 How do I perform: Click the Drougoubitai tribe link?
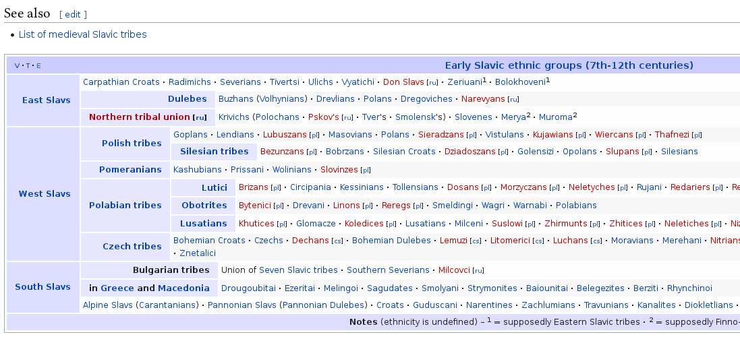[248, 288]
